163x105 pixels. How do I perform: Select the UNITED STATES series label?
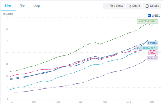[147, 22]
